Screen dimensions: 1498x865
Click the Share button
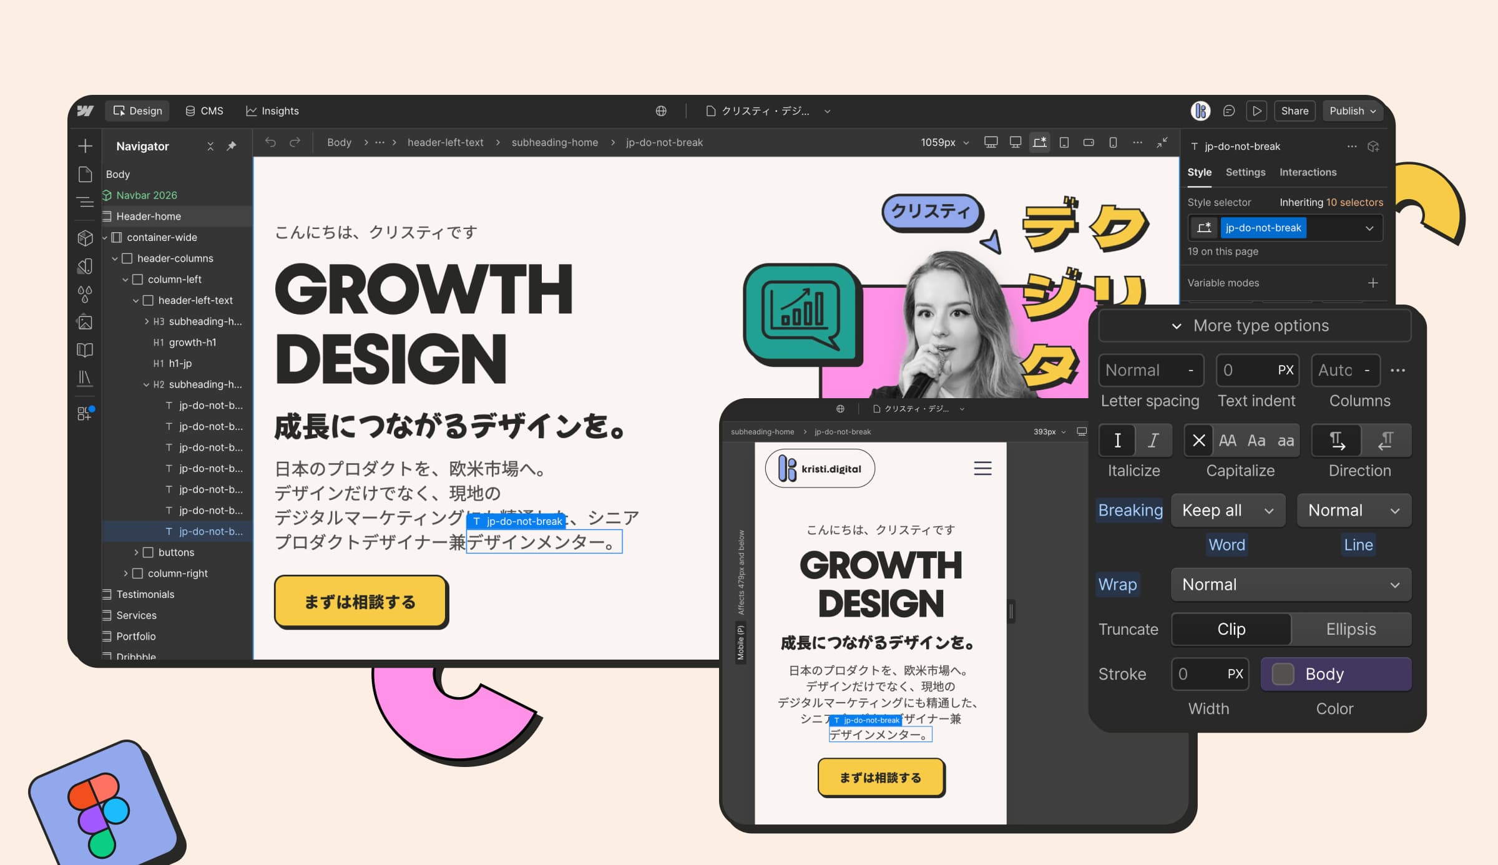click(1295, 111)
